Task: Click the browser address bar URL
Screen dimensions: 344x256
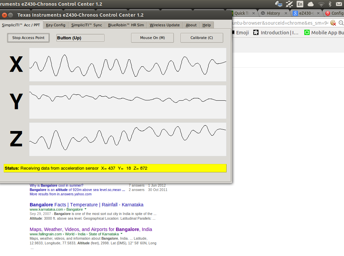Action: (280, 23)
